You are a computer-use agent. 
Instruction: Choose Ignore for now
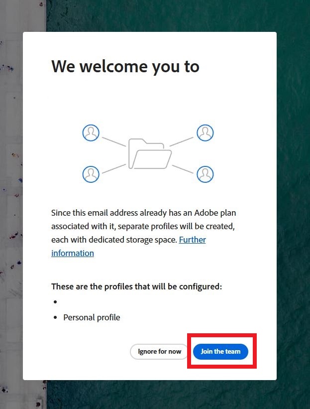click(x=159, y=351)
